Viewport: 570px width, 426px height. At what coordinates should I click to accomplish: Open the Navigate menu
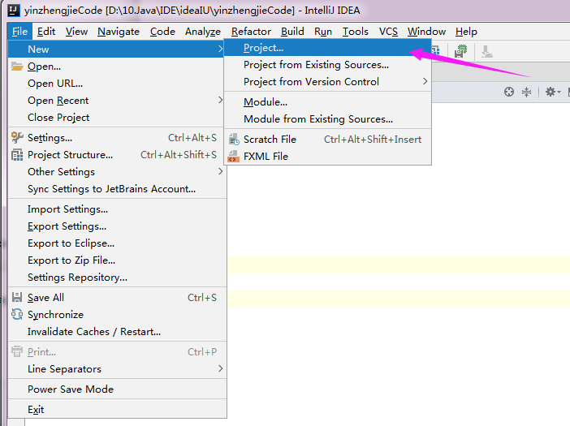click(x=119, y=32)
